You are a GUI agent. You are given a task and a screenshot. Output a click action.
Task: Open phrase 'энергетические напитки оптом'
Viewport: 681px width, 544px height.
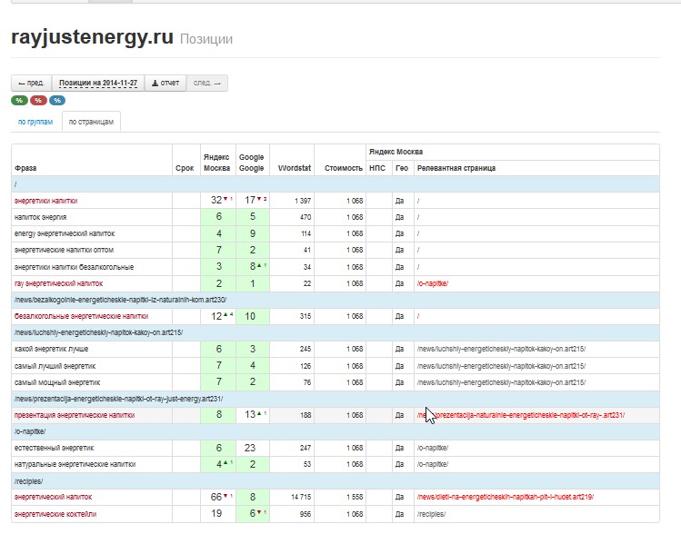(64, 251)
